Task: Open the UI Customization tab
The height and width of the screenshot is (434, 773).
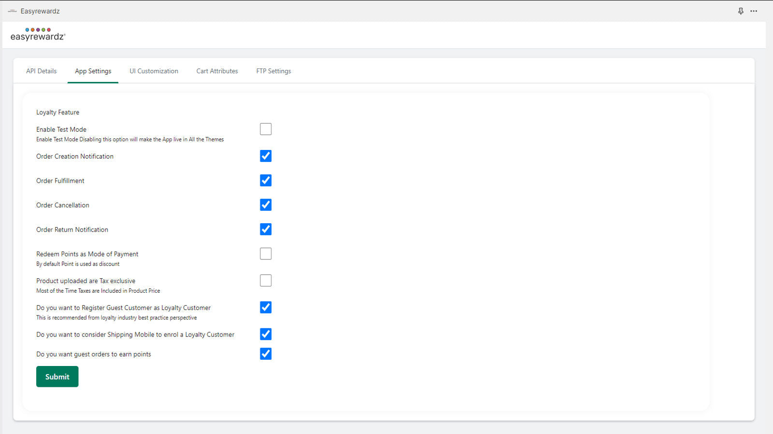Action: coord(154,71)
